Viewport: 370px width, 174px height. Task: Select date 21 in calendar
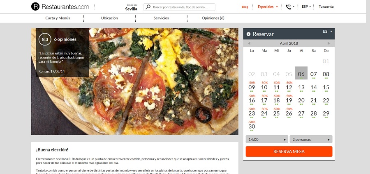pos(313,101)
